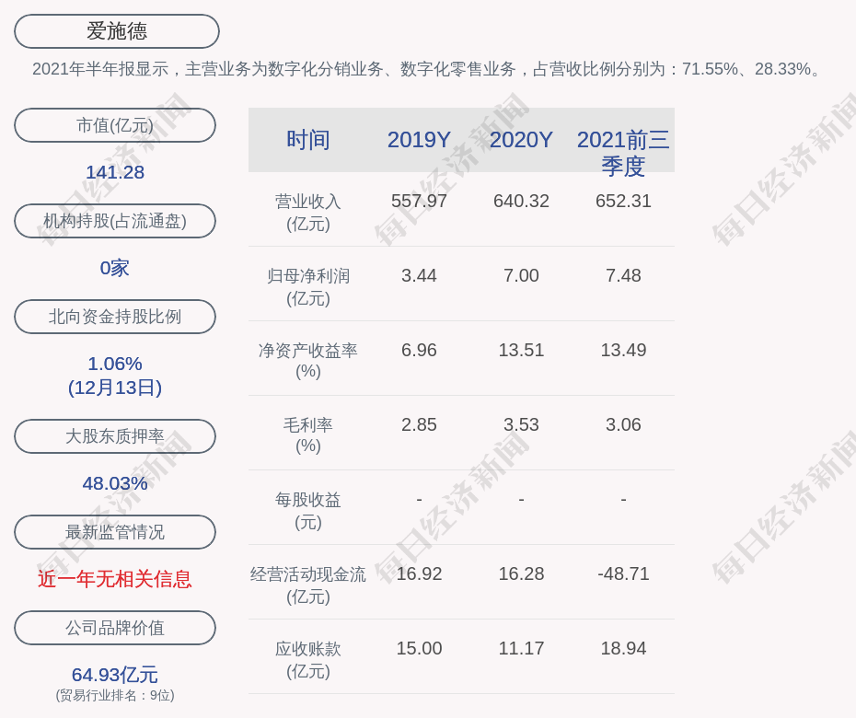Click the 北向资金持股比例 label pill

pos(115,316)
